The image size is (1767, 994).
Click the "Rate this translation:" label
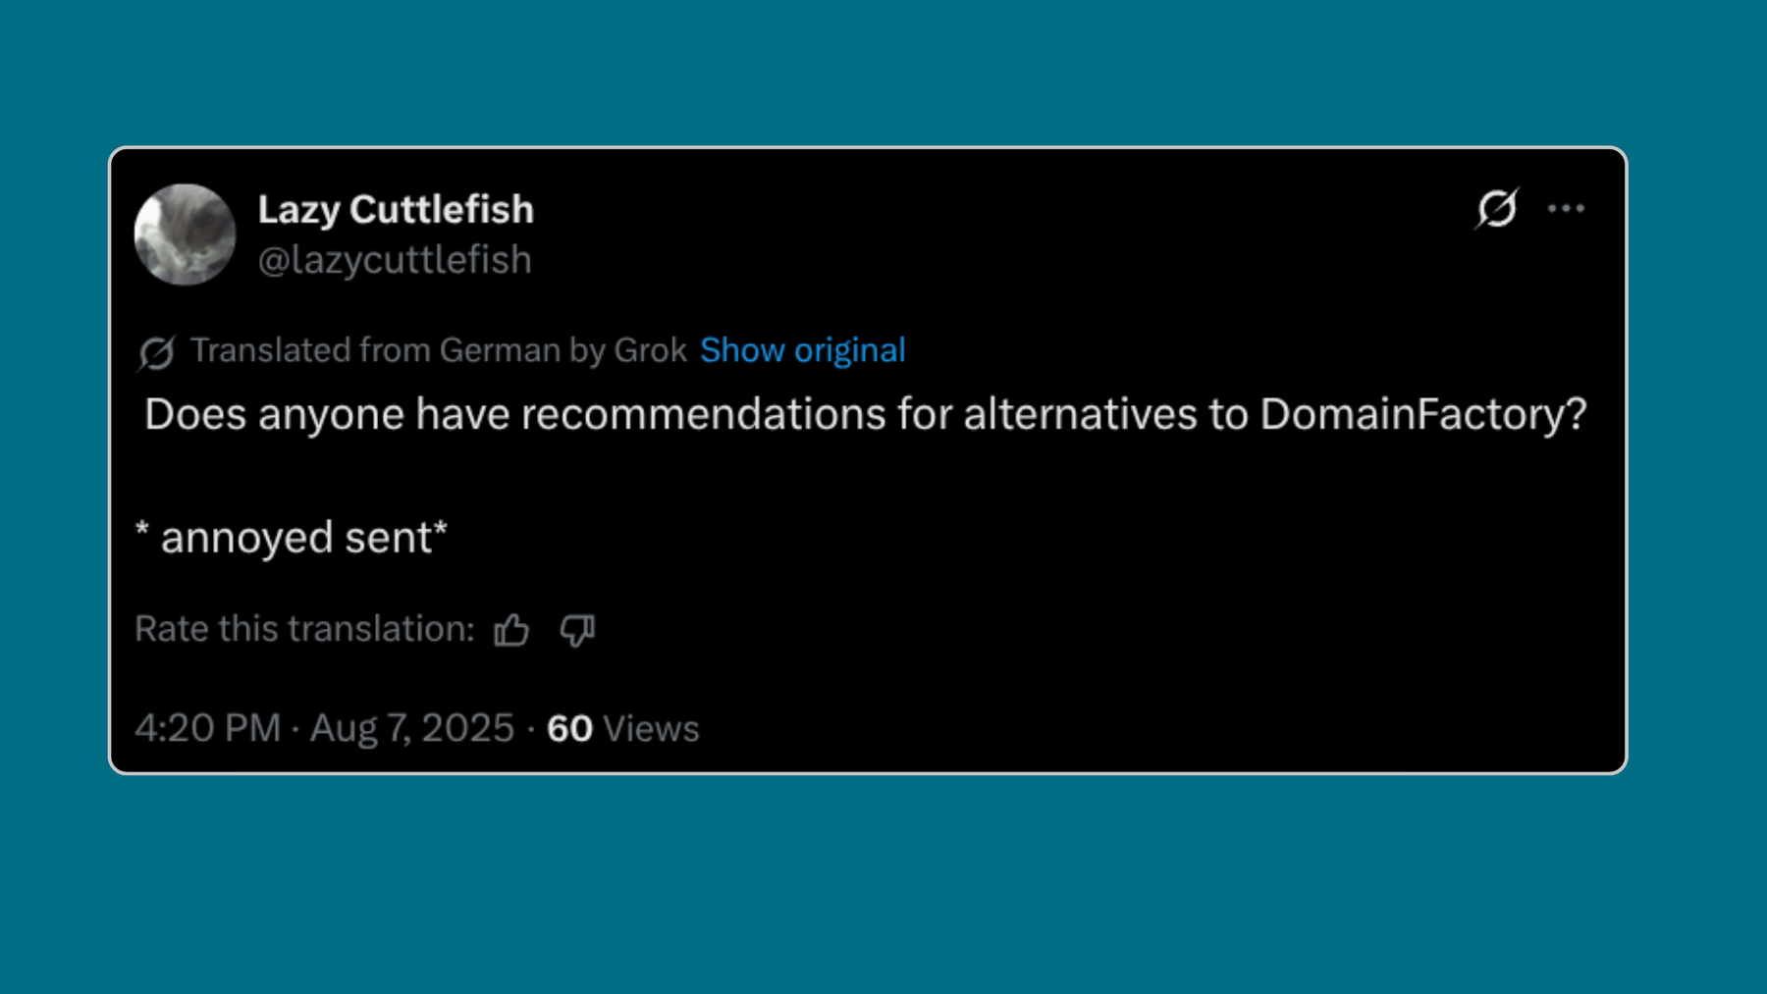304,629
